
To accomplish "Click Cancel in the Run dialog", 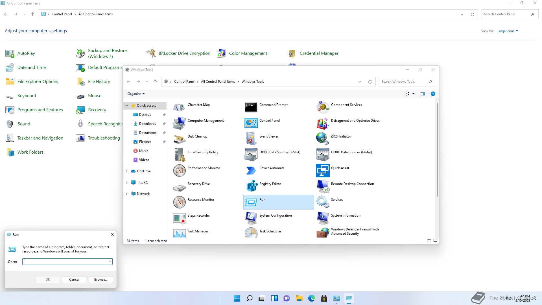I will tap(74, 280).
